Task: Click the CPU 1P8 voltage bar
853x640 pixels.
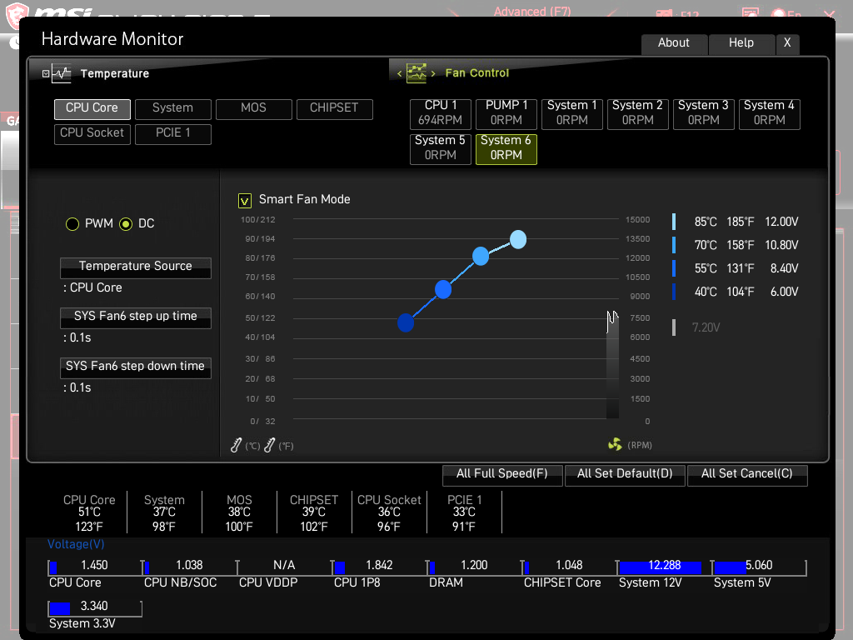Action: (x=380, y=567)
